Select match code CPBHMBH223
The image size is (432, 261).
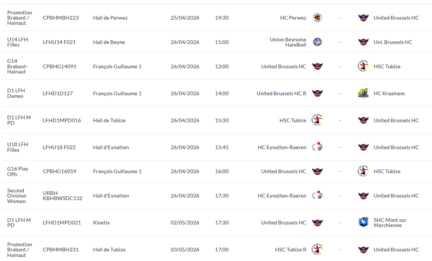point(61,18)
